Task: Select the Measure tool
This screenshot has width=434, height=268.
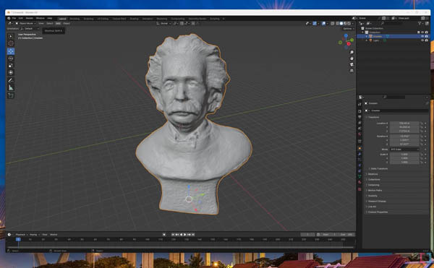Action: tap(11, 88)
